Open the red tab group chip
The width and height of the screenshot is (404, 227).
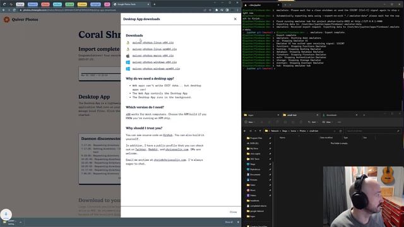click(x=45, y=4)
